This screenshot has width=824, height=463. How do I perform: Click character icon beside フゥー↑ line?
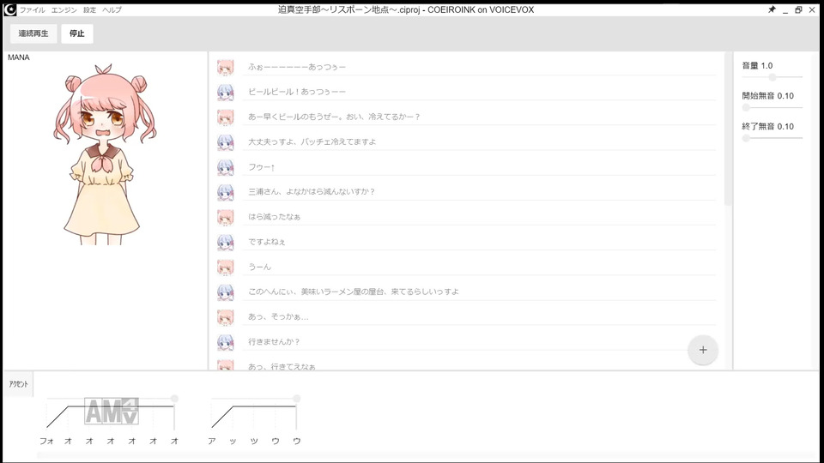coord(226,167)
